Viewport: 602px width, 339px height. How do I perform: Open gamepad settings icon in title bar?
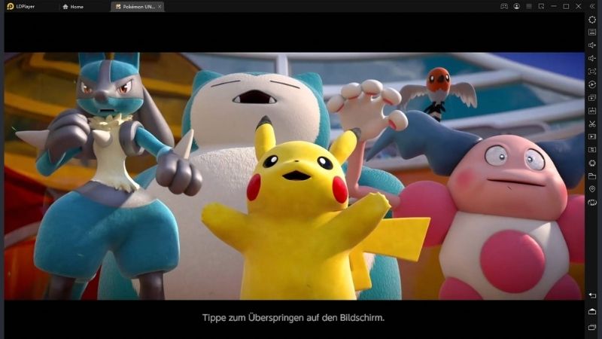[504, 6]
